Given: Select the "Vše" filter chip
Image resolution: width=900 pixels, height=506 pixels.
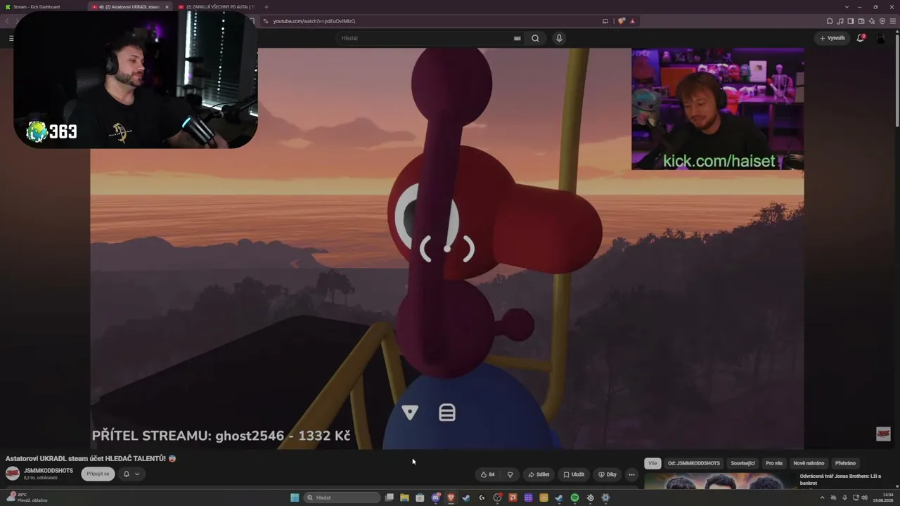Looking at the screenshot, I should click(652, 463).
